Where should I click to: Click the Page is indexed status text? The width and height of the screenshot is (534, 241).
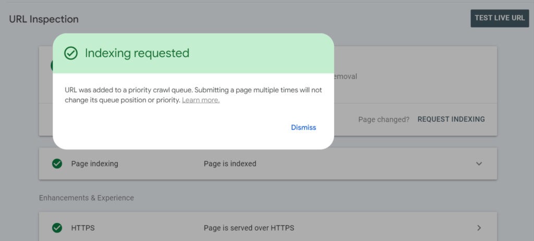tap(230, 163)
